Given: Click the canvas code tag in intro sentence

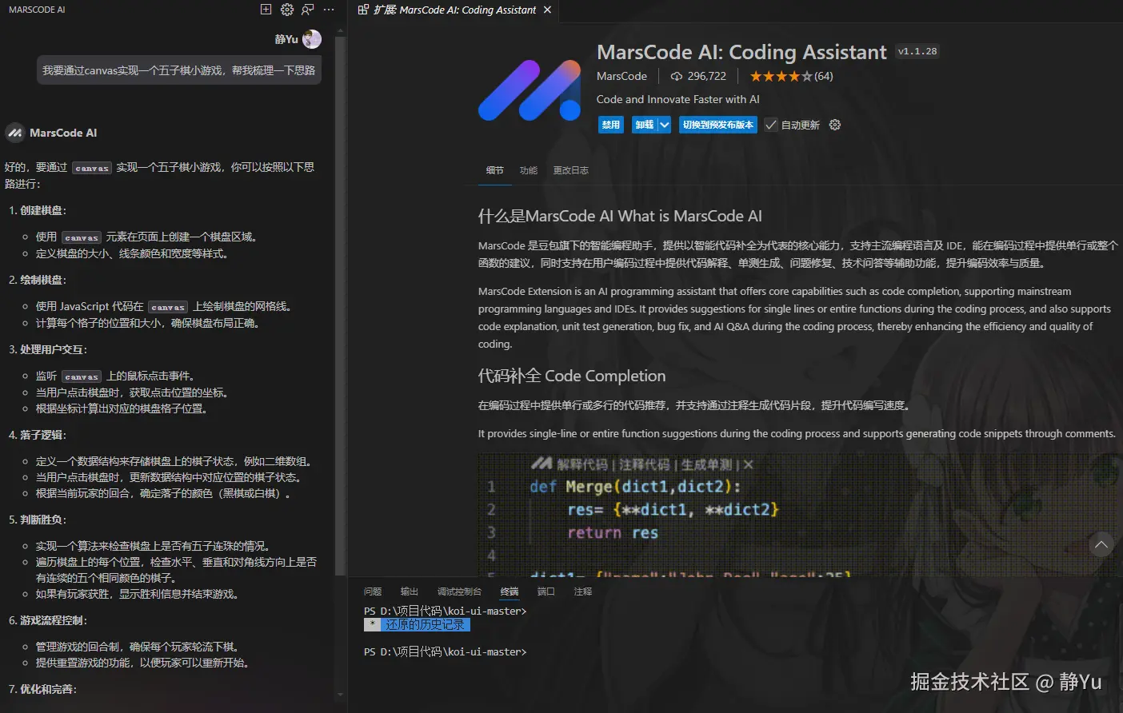Looking at the screenshot, I should [x=92, y=168].
